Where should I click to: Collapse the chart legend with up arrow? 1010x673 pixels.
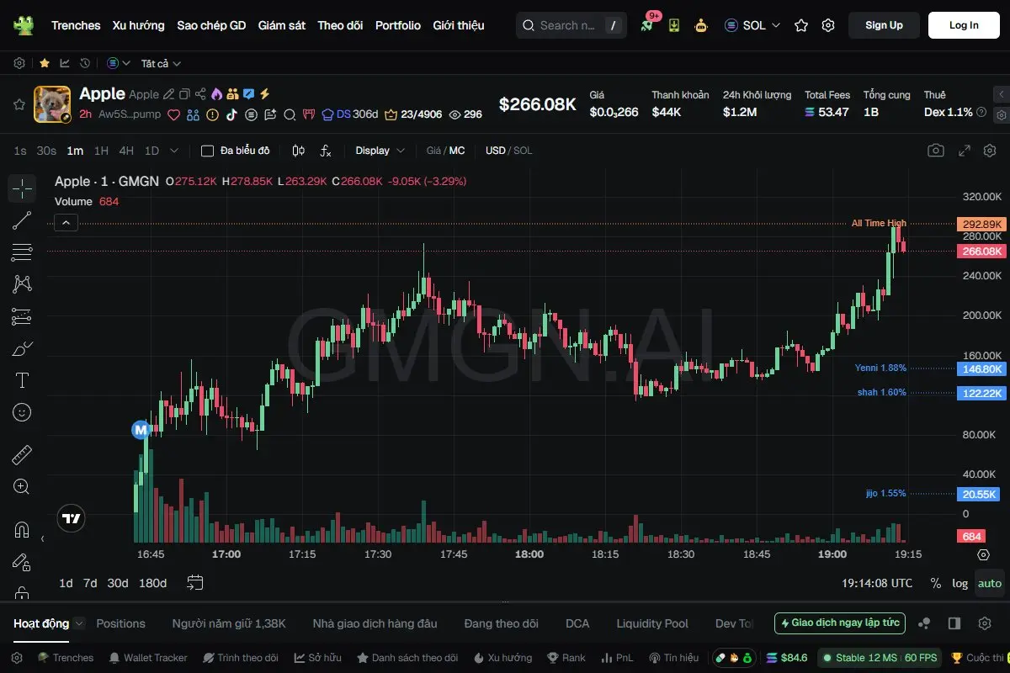[x=66, y=223]
